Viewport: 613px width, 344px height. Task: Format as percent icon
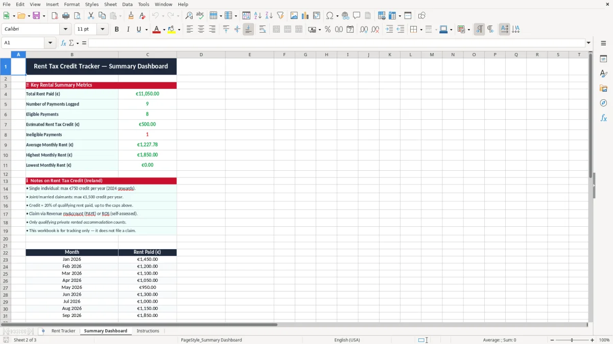click(x=327, y=30)
